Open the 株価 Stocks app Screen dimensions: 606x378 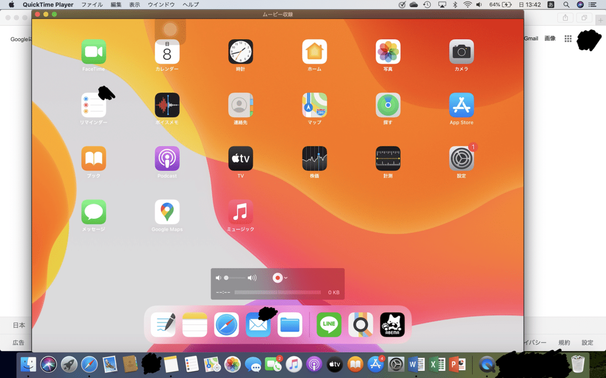pyautogui.click(x=314, y=158)
